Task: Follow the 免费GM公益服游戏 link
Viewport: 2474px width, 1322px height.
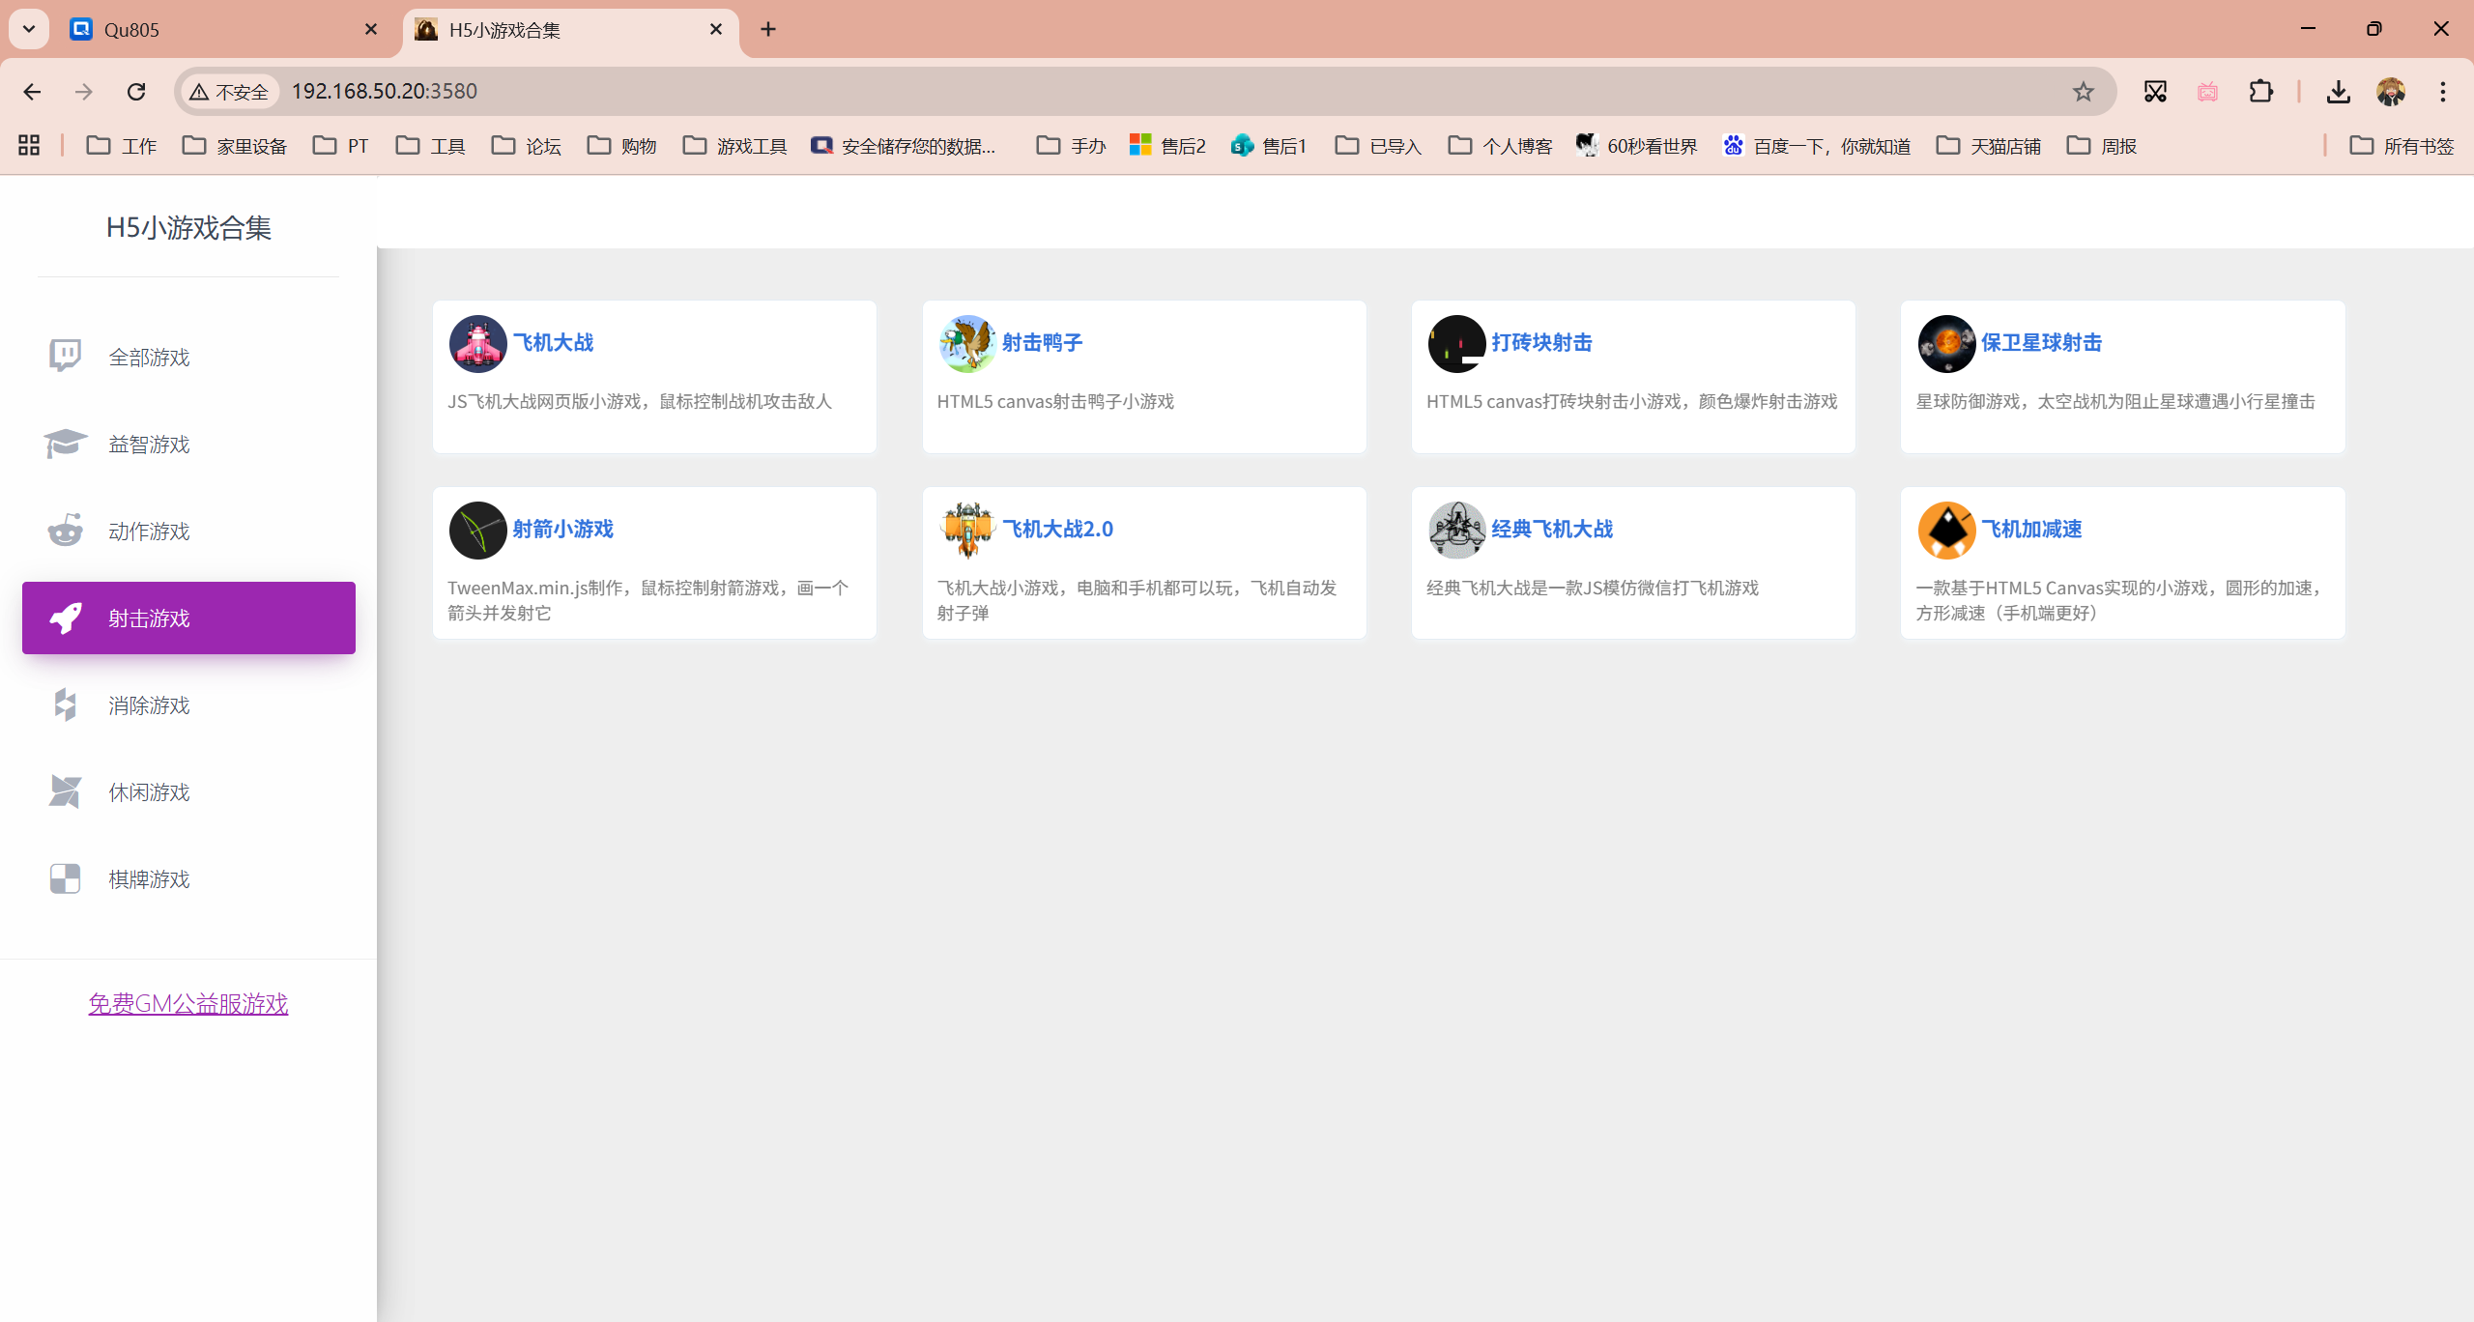Action: (188, 1003)
